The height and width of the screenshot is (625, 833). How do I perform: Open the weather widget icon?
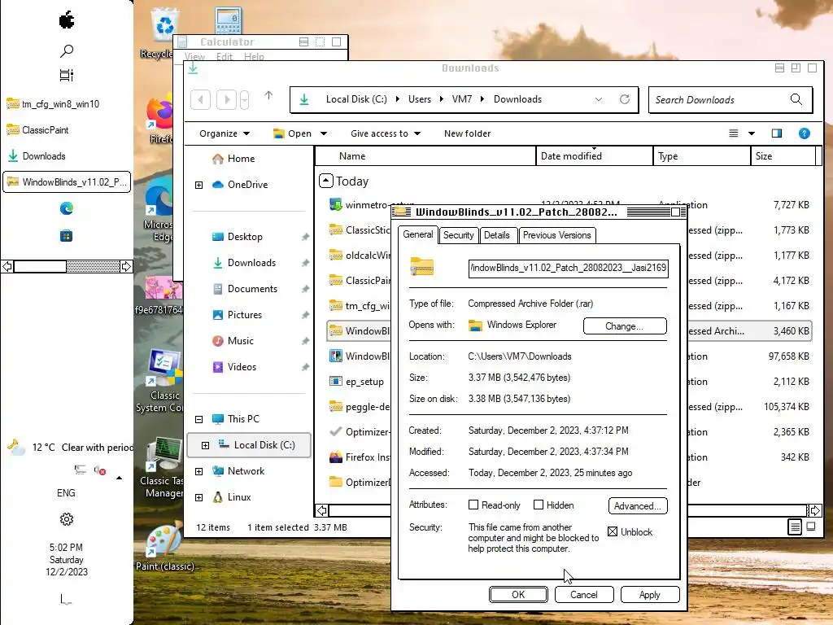pos(16,448)
